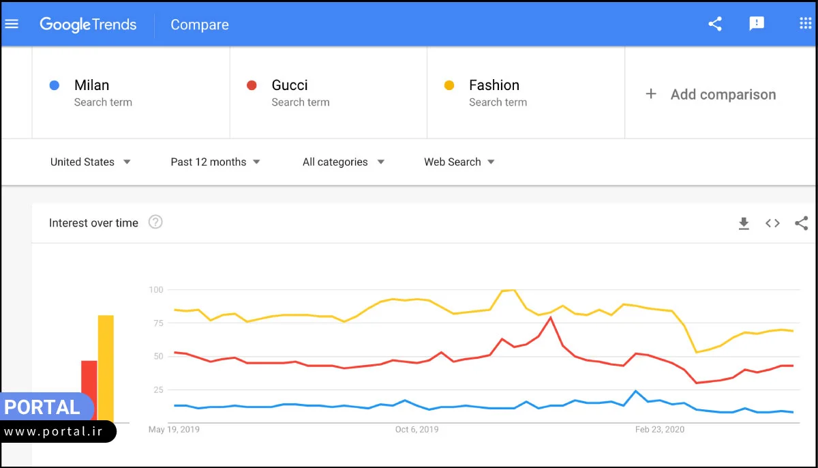Select the Gucci search term card

(327, 93)
